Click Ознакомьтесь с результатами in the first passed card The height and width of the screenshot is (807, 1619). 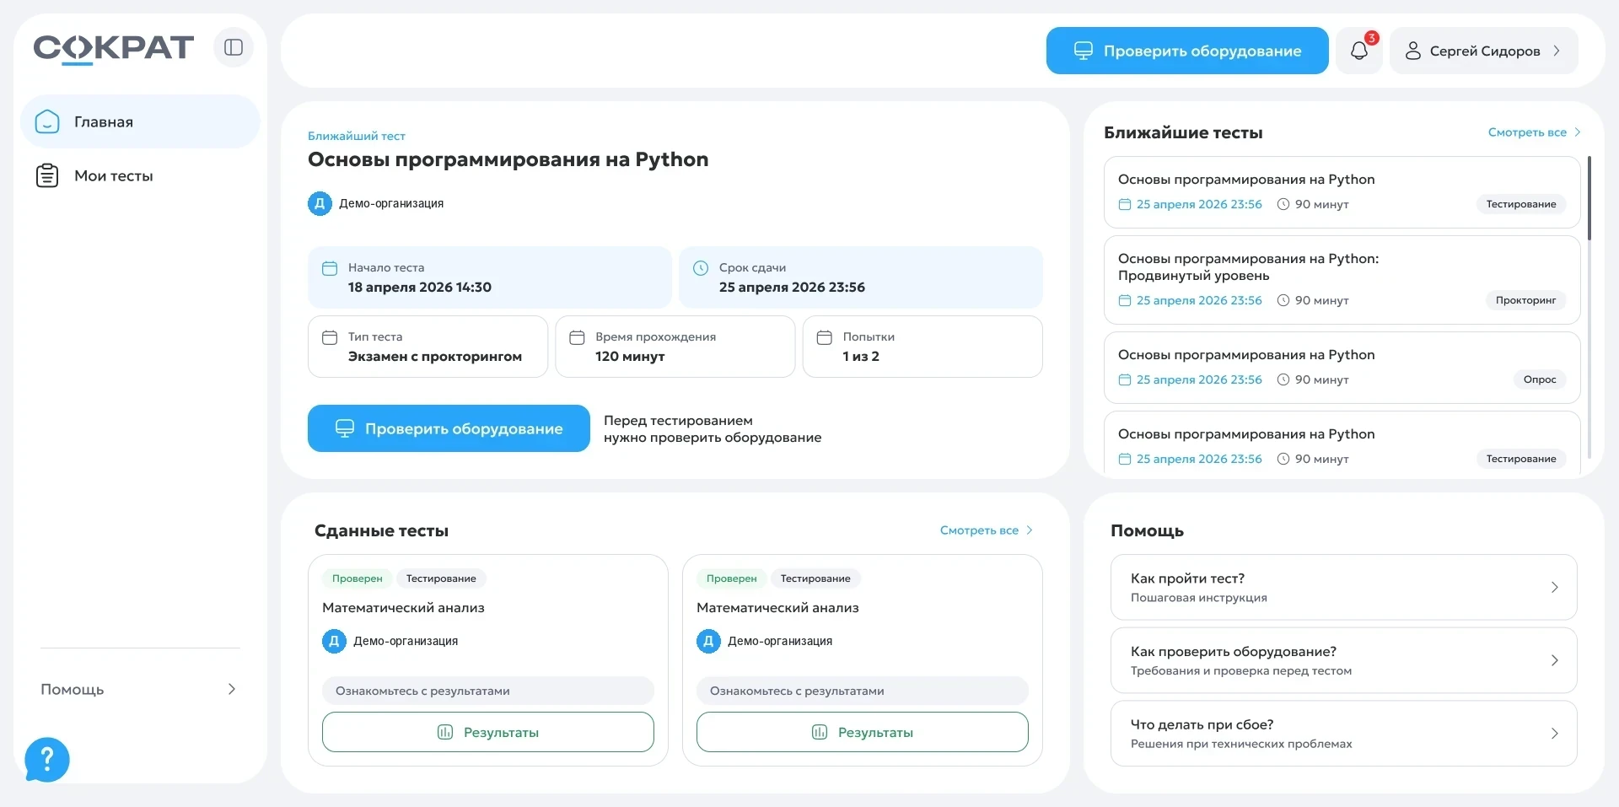pos(488,691)
